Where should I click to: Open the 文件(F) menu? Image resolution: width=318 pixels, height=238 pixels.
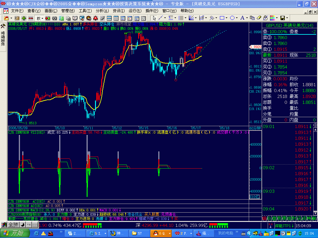coord(17,11)
